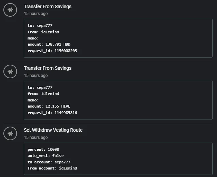Open the second Transfer From Savings title
The image size is (217, 177).
click(x=48, y=68)
